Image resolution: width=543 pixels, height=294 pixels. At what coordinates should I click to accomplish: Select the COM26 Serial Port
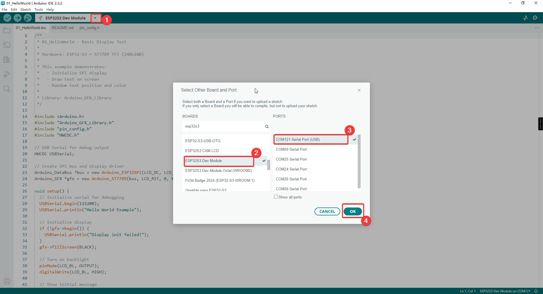[x=315, y=179]
